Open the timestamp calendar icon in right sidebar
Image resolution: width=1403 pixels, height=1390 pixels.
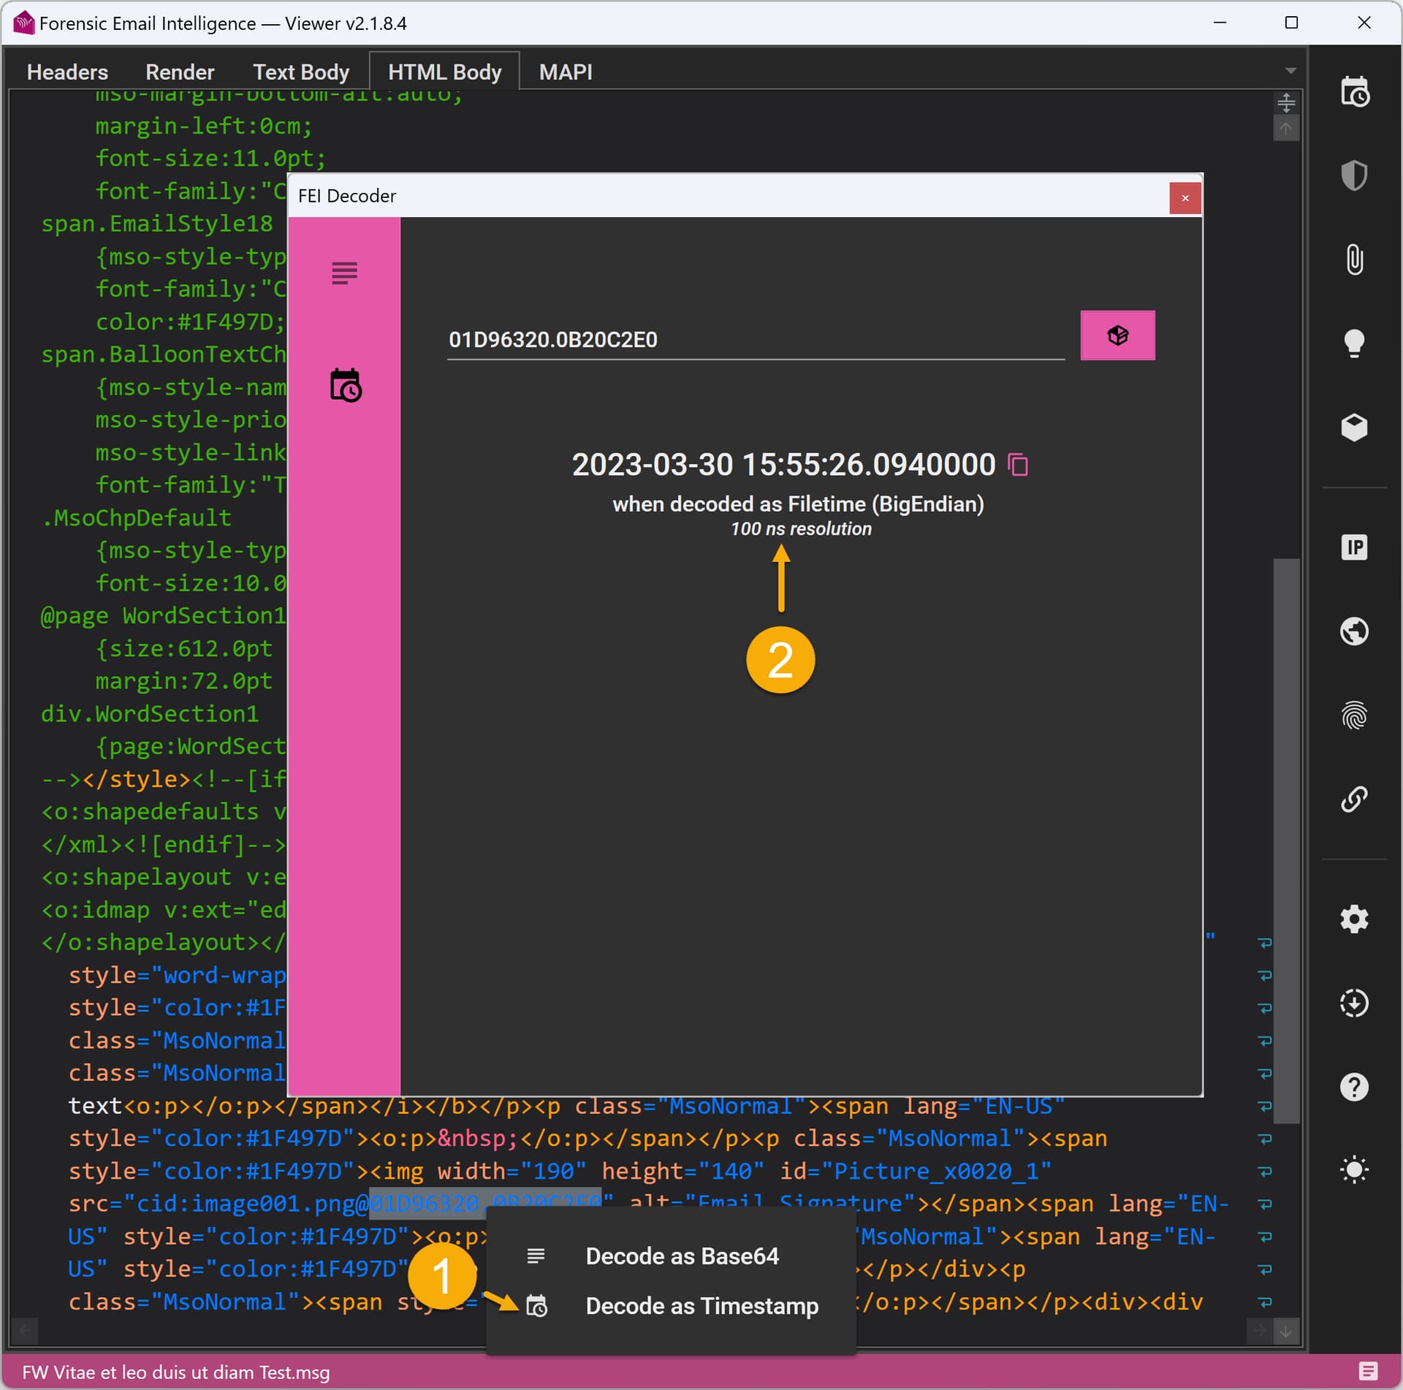click(1354, 92)
